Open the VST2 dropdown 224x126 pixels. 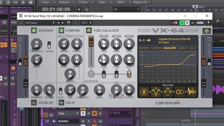(x=86, y=23)
